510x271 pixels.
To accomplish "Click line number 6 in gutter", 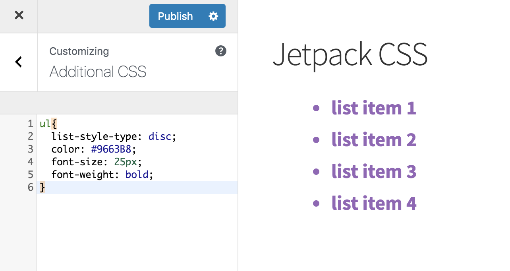I will (x=31, y=187).
